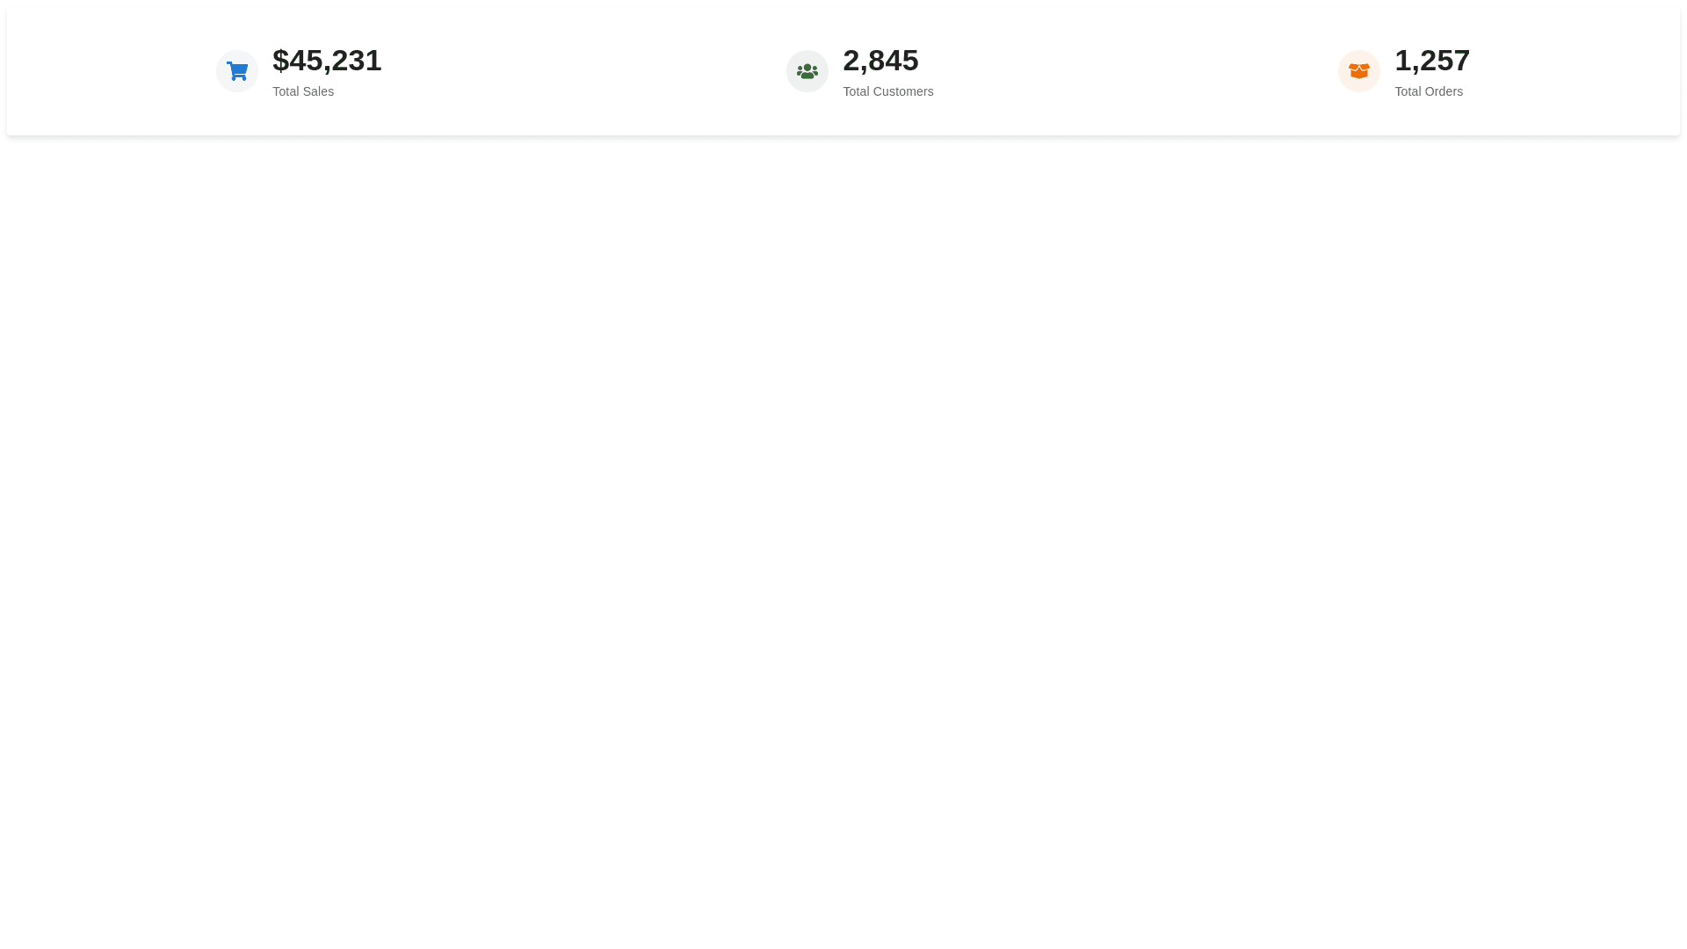1687x949 pixels.
Task: Click the 2,845 customers figure
Action: (880, 61)
